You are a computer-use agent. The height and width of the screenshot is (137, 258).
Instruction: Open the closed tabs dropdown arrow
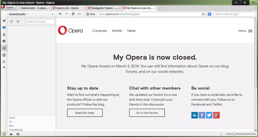point(255,8)
